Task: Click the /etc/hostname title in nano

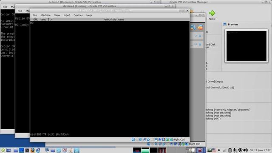Action: tap(114, 20)
